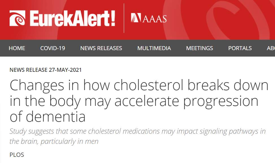Click the partially visible ABOUT menu item

click(271, 48)
